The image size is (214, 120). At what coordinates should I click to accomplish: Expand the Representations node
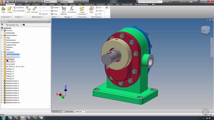click(x=2, y=35)
